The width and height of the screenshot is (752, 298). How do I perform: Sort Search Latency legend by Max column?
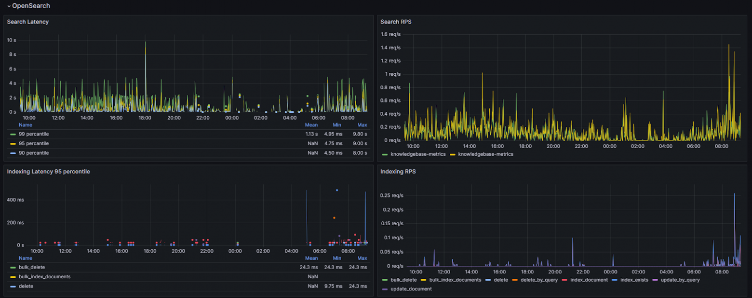pyautogui.click(x=362, y=124)
